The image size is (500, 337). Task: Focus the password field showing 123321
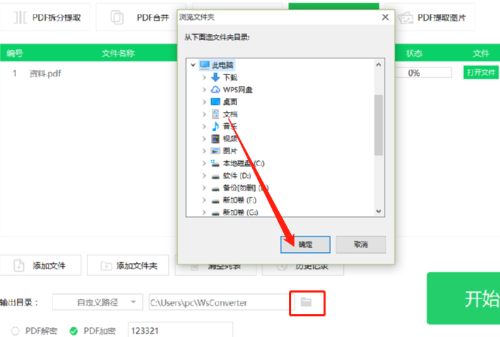(181, 330)
